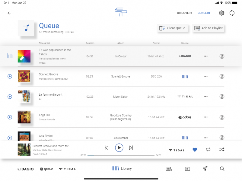Screen dimensions: 242x181
Task: Skip to the next track
Action: [x=131, y=148]
